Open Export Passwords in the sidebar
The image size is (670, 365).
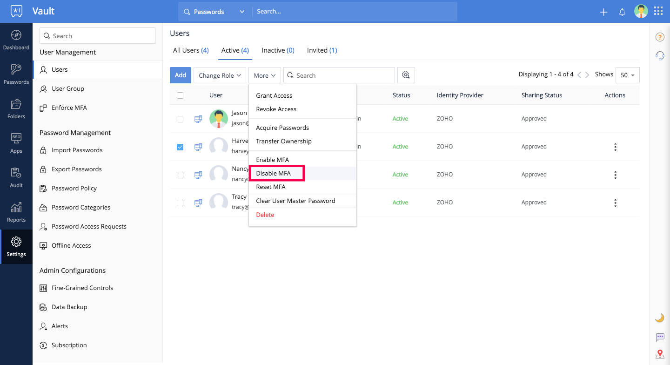77,169
